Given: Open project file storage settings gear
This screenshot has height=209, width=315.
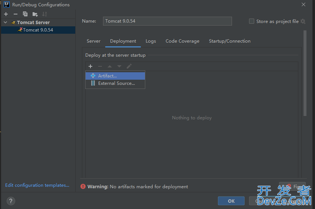Looking at the screenshot, I should pyautogui.click(x=303, y=21).
